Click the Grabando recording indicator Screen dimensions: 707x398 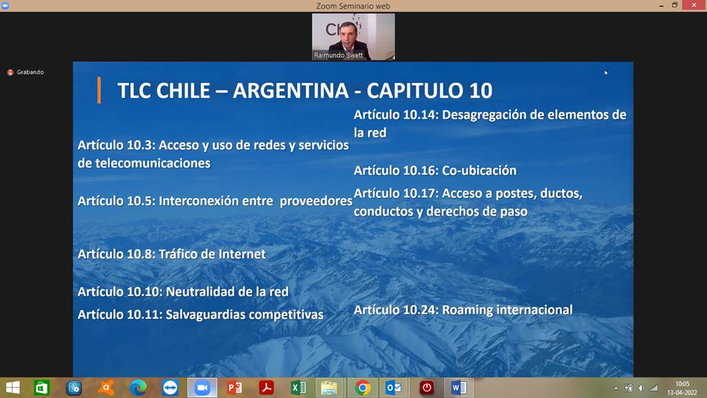click(25, 72)
